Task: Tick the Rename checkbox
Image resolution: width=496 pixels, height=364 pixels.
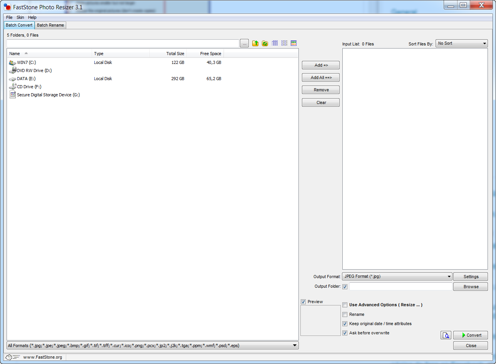Action: click(345, 315)
